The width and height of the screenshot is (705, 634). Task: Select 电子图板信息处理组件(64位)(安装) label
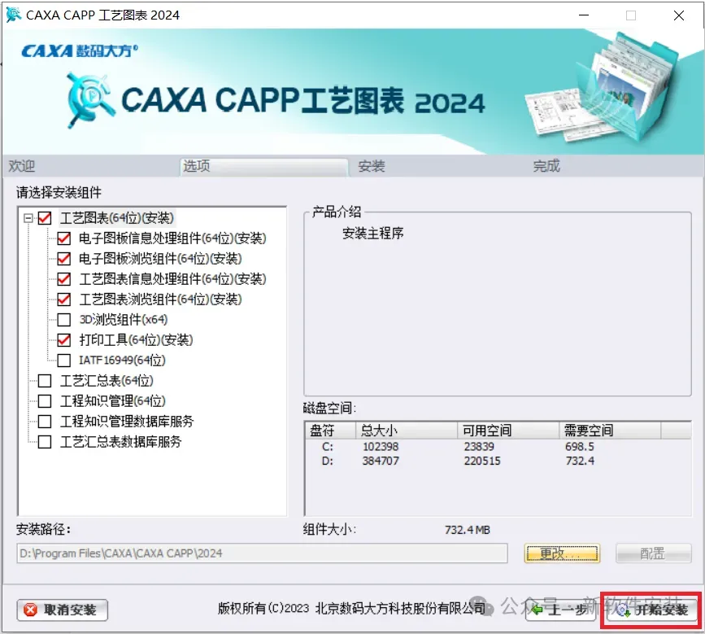click(x=172, y=238)
